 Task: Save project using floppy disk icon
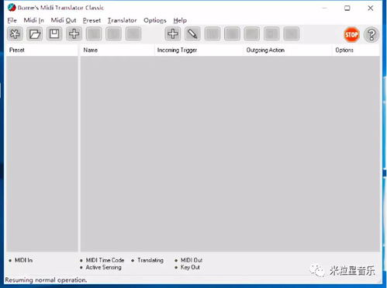(x=54, y=34)
